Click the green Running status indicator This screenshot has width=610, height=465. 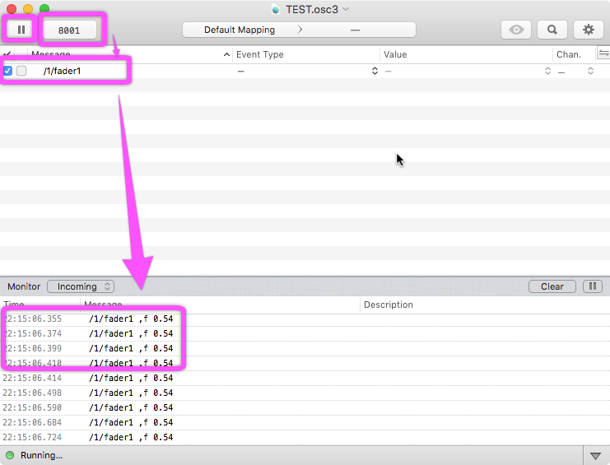[10, 455]
